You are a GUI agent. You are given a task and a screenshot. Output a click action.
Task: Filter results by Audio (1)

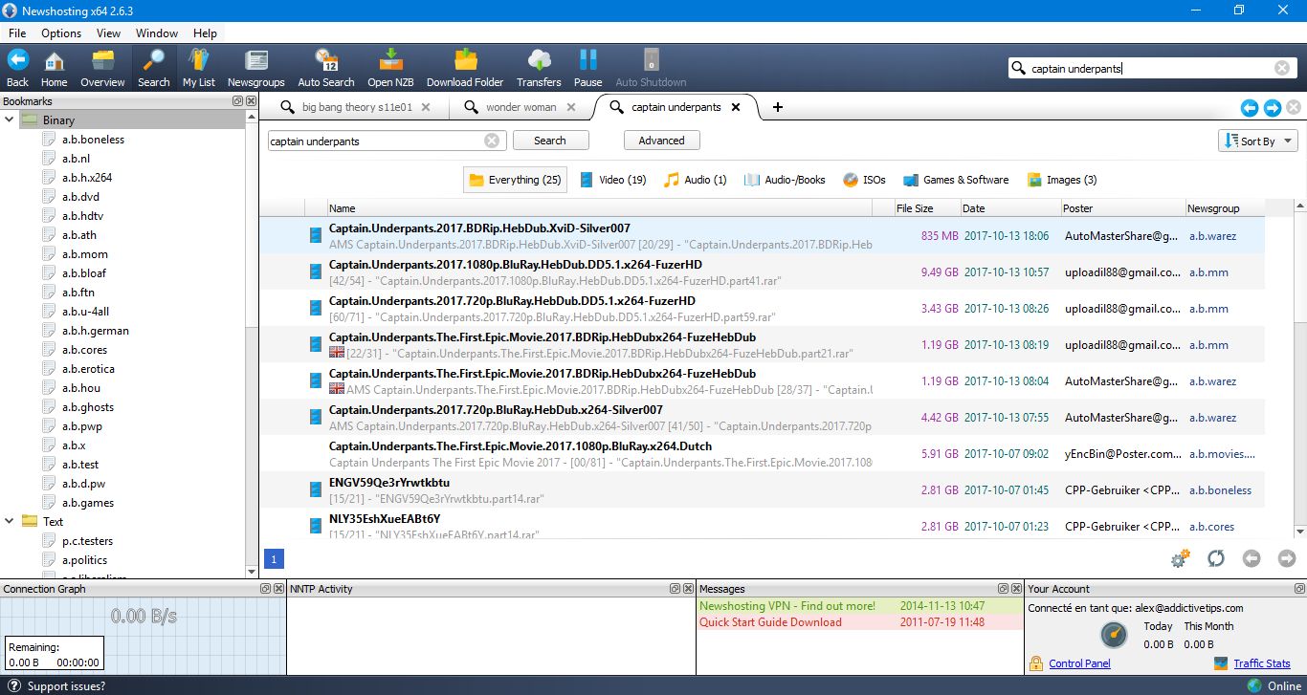696,180
